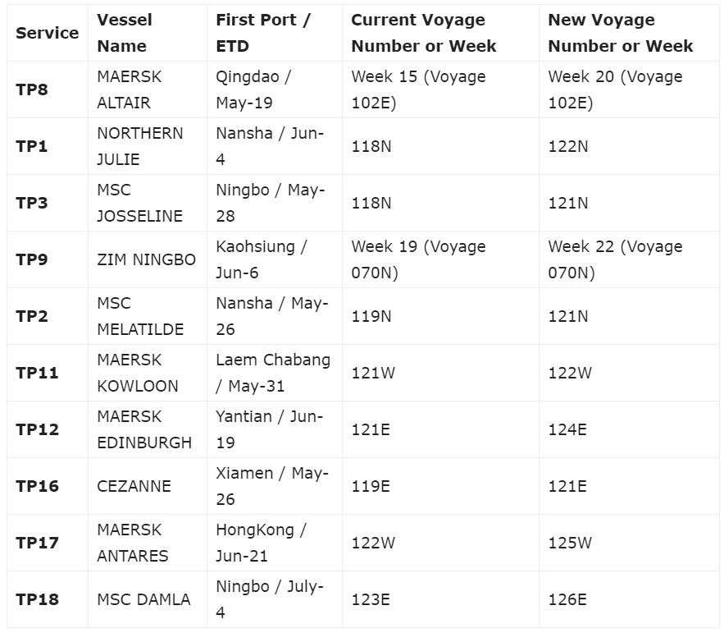
Task: Click the 122N new voyage cell
Action: pyautogui.click(x=568, y=146)
